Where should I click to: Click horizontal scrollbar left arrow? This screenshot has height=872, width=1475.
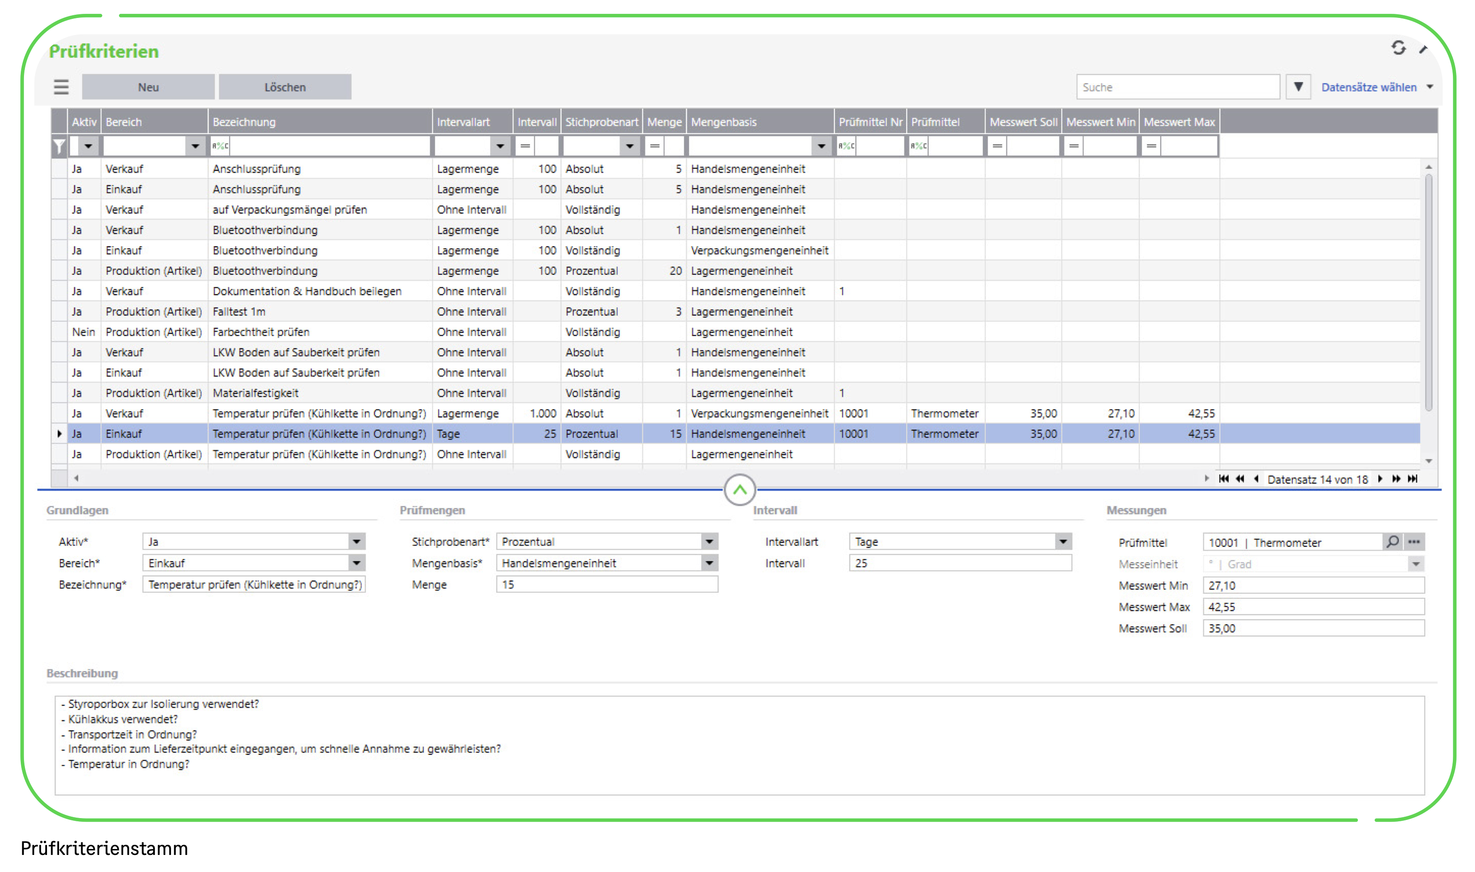click(77, 478)
